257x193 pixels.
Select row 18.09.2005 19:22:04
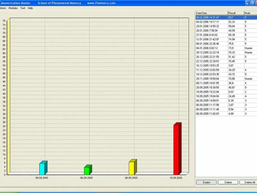coord(226,92)
